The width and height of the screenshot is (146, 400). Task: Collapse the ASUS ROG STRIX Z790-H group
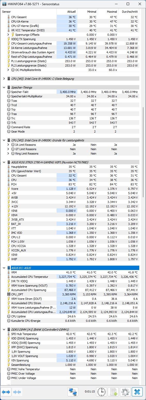(4, 162)
